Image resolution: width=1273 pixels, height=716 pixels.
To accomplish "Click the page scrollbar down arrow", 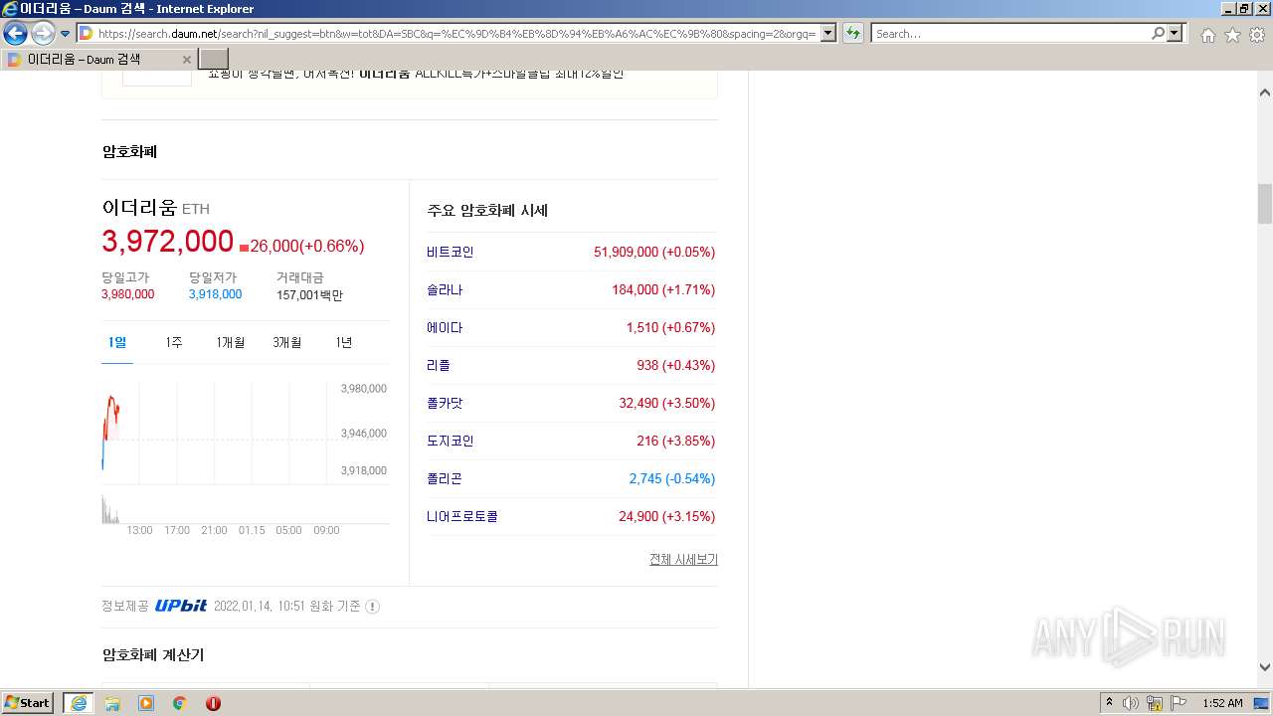I will coord(1265,667).
